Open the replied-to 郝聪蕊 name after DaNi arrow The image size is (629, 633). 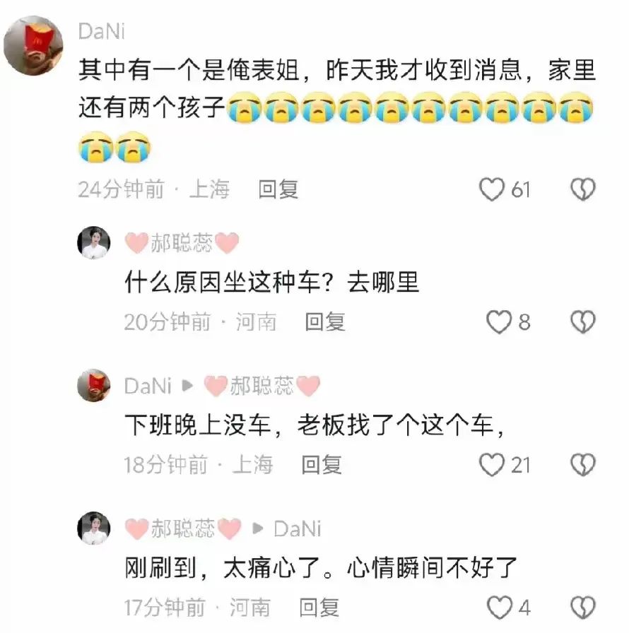point(262,386)
